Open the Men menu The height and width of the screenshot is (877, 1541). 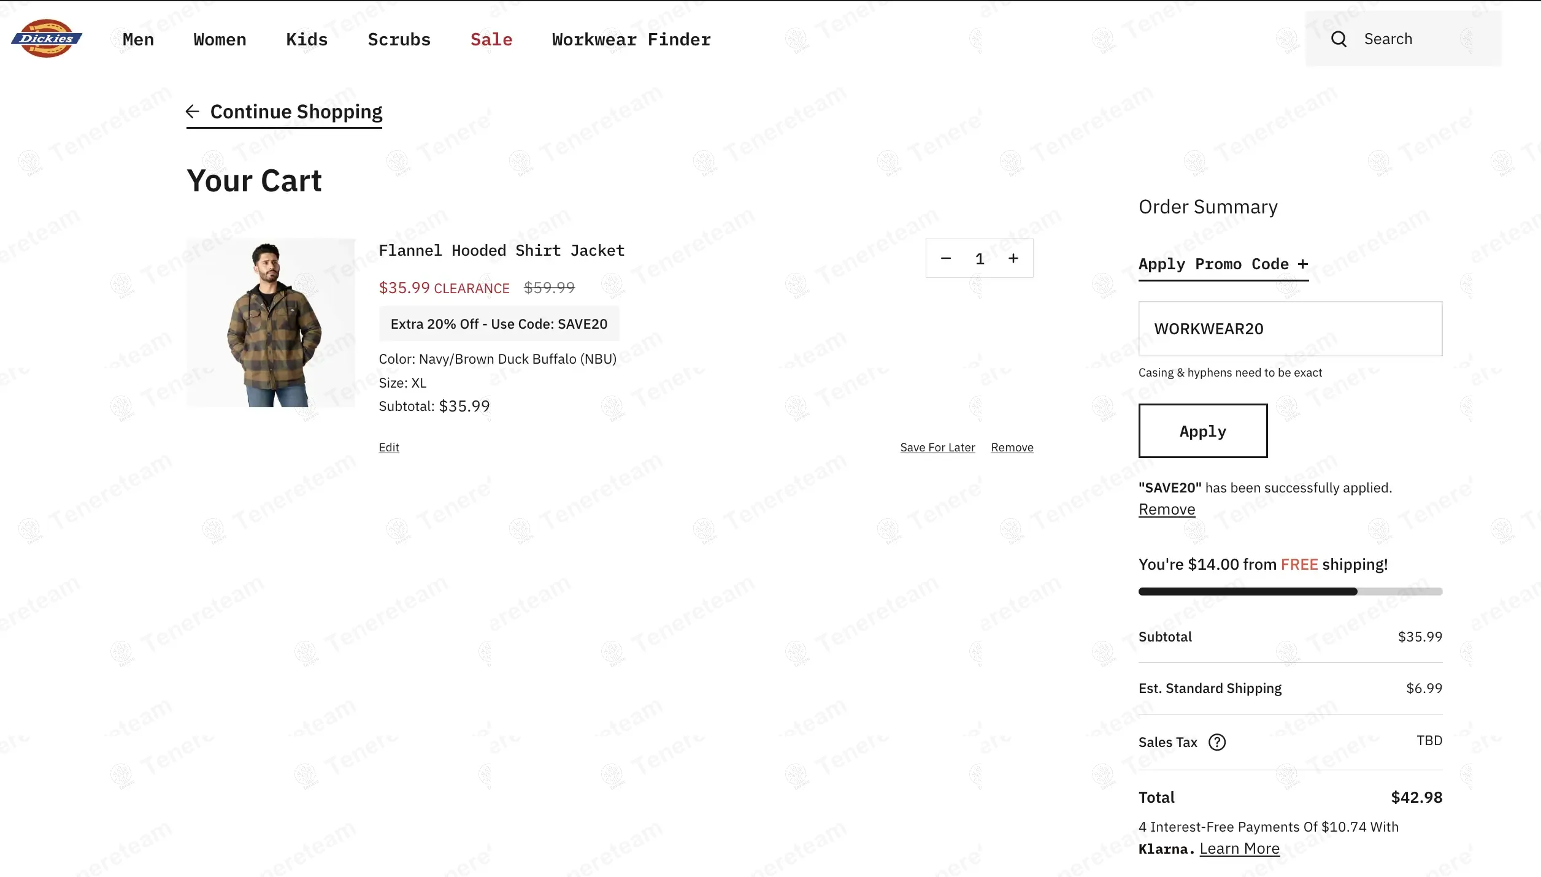138,40
